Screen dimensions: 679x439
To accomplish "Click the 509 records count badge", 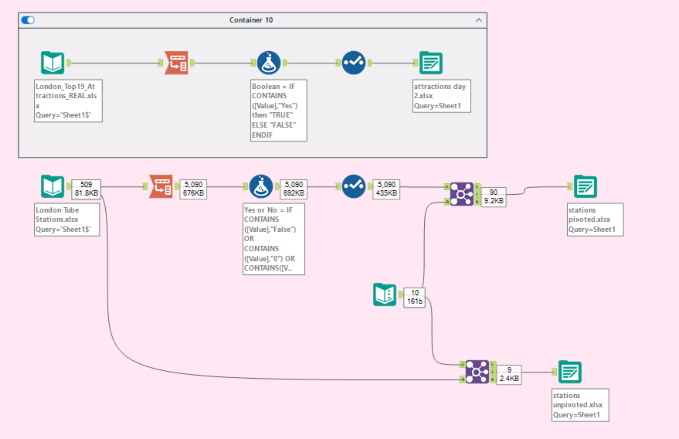I will click(x=86, y=189).
